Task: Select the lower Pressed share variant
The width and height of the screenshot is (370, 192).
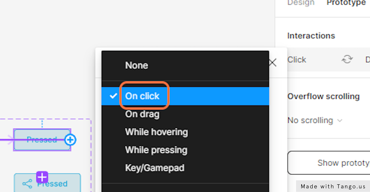Action: (x=47, y=183)
